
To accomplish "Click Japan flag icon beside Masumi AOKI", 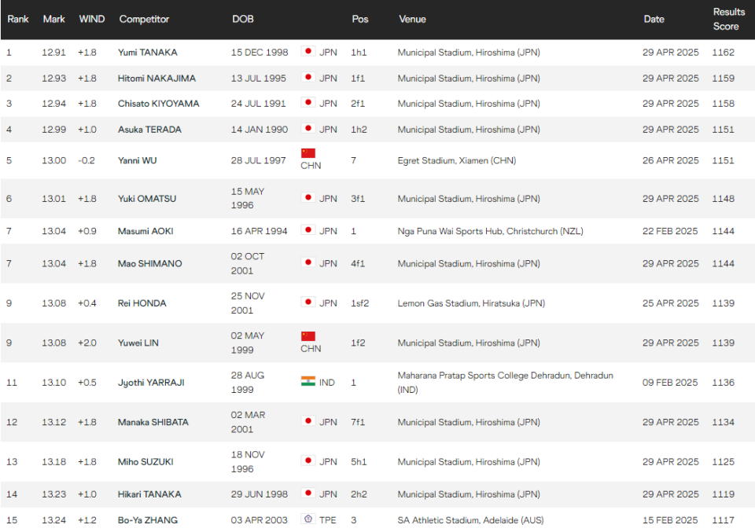I will (308, 231).
